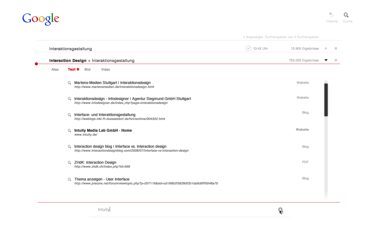Click magnifier icon beside Thema anzeigen result
The width and height of the screenshot is (378, 236).
coord(69,179)
